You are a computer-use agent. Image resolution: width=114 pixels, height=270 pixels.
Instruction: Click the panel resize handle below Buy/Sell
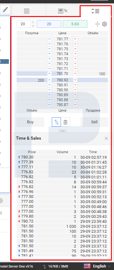[63, 131]
